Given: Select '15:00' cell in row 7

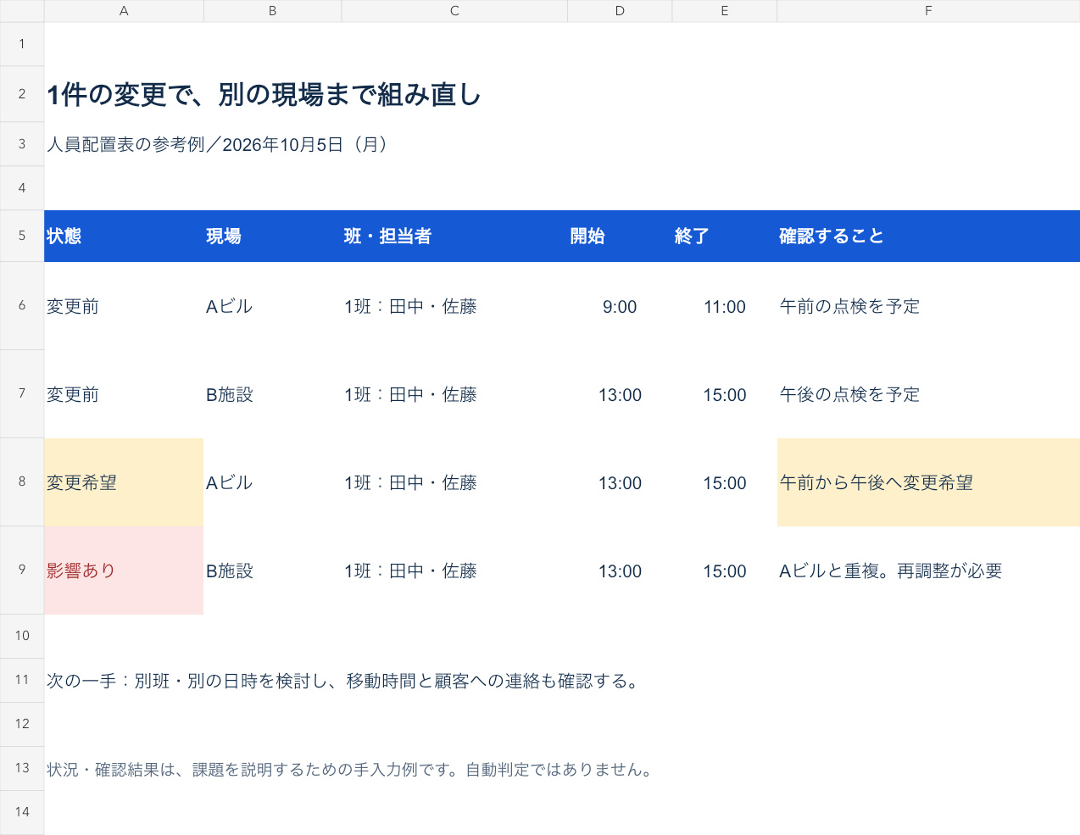Looking at the screenshot, I should [x=725, y=394].
